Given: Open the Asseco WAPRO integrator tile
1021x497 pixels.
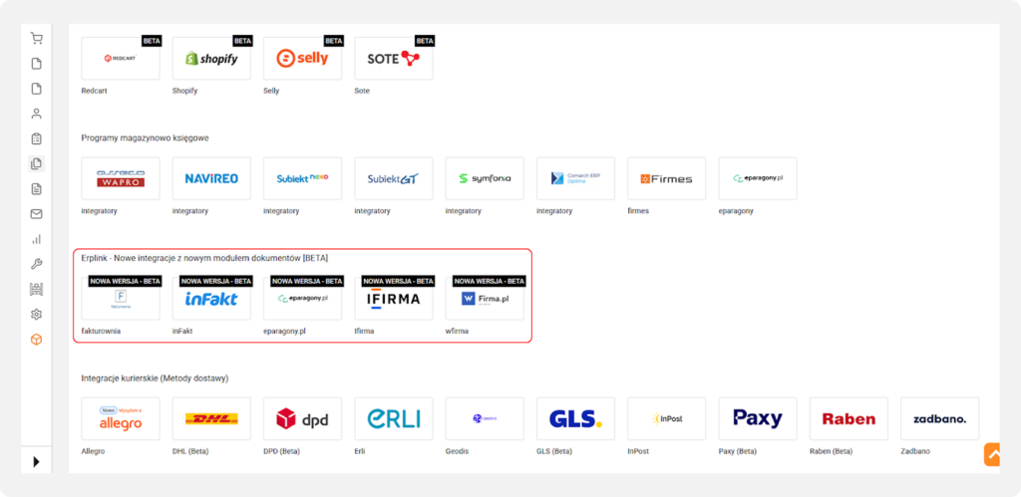Looking at the screenshot, I should pos(121,178).
